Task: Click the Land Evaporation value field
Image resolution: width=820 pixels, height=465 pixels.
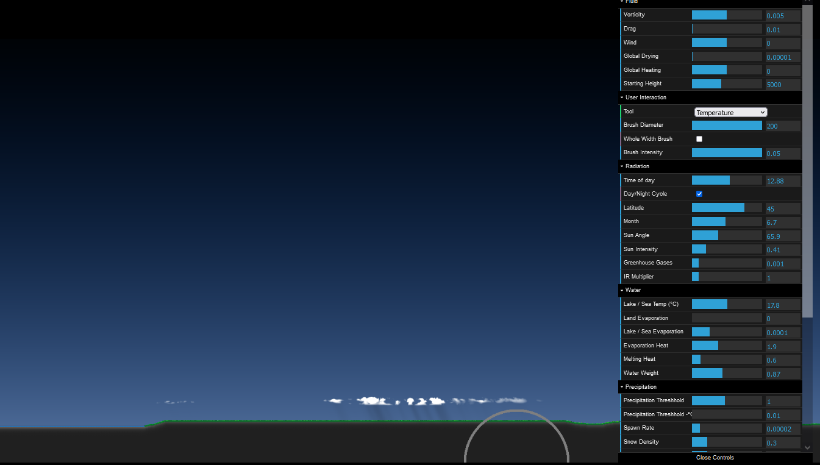Action: (783, 319)
